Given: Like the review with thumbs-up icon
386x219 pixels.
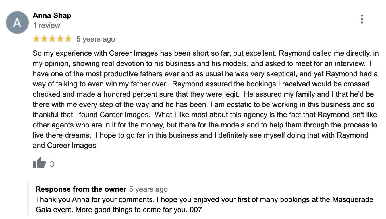Looking at the screenshot, I should coord(39,163).
